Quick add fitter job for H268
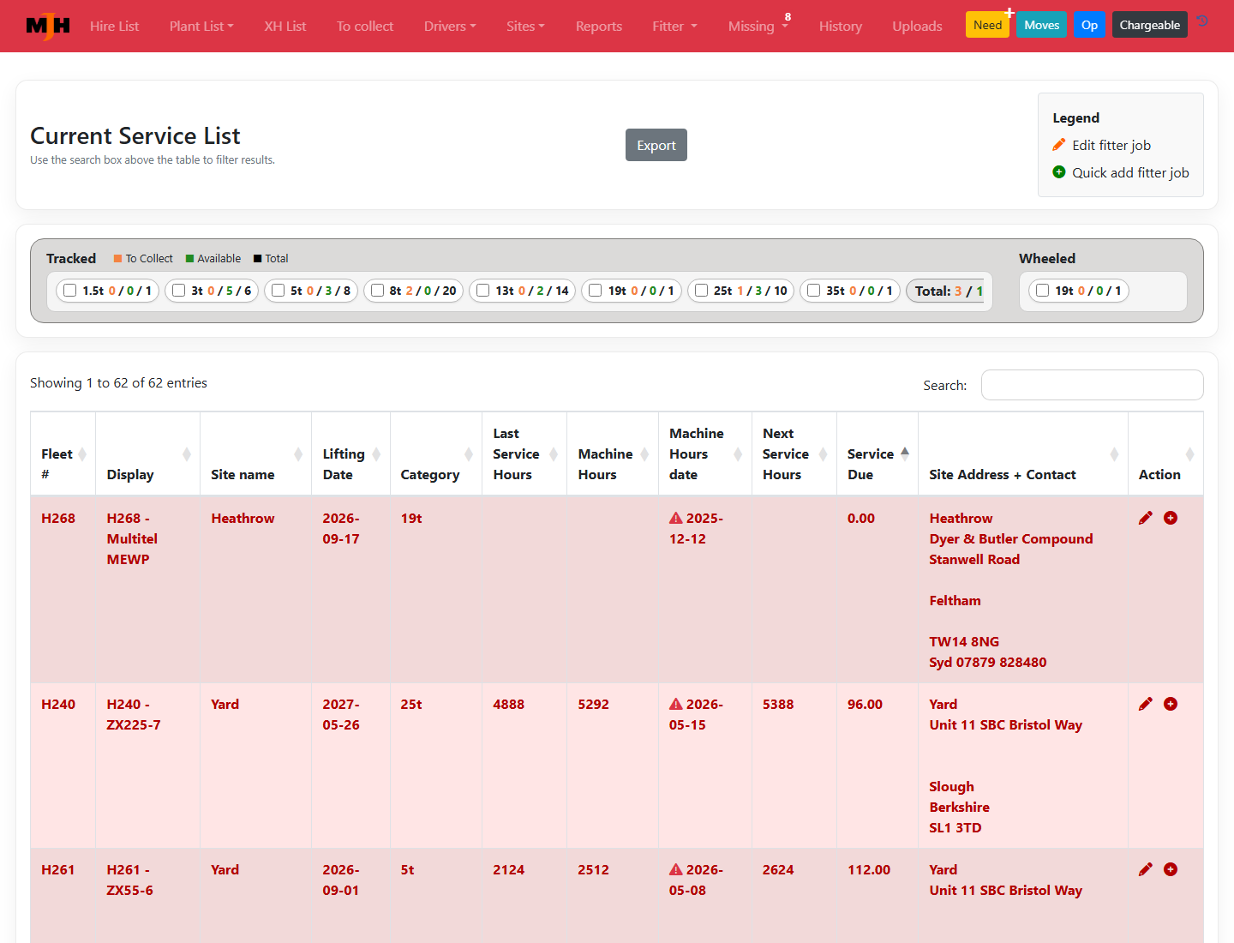This screenshot has width=1234, height=943. click(1171, 518)
